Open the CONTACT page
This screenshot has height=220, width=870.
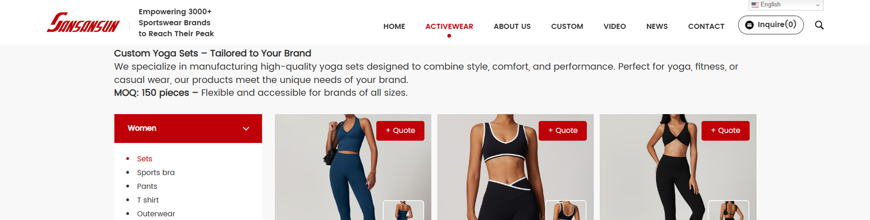click(706, 26)
